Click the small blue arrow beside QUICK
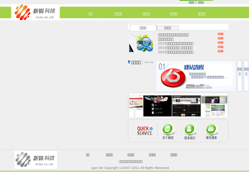This screenshot has width=249, height=187. pos(151,129)
